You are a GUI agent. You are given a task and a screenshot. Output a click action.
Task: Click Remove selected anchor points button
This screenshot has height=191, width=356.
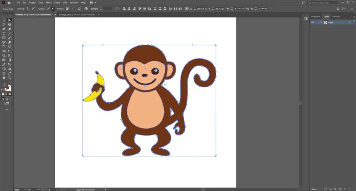coord(67,9)
